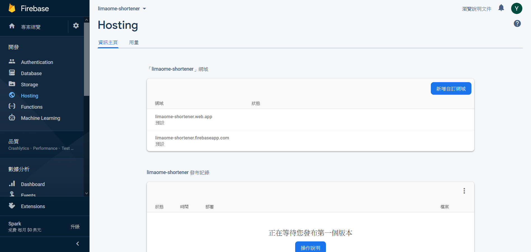Click the 開發 section heading
The width and height of the screenshot is (531, 252).
tap(13, 47)
